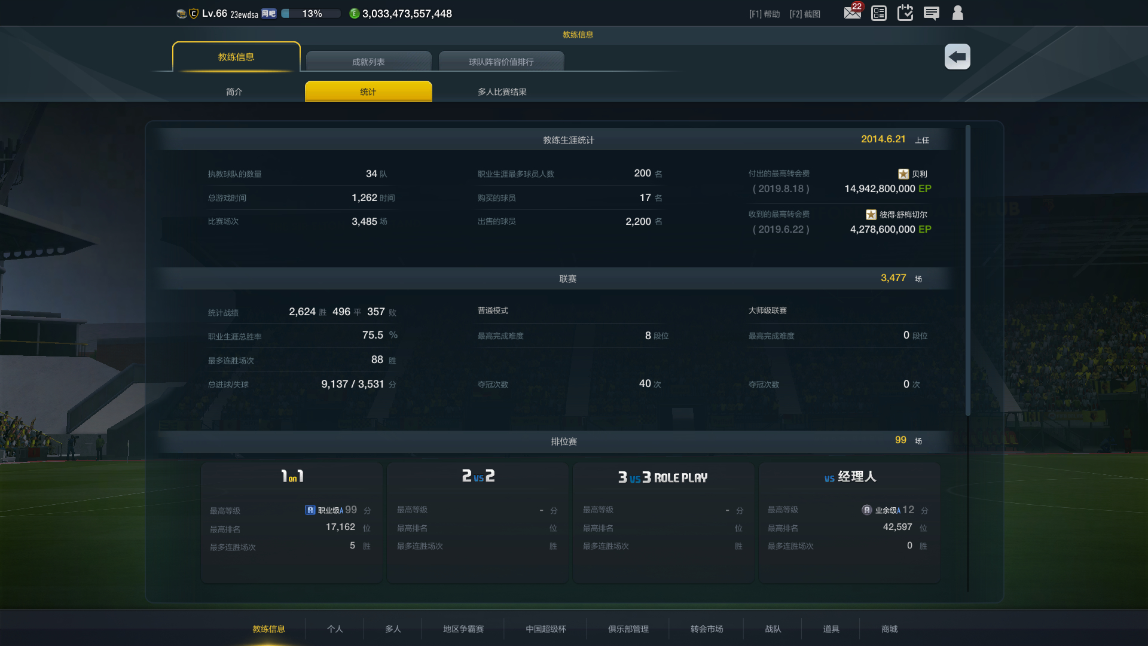
Task: Click the 13% experience progress bar
Action: click(311, 13)
